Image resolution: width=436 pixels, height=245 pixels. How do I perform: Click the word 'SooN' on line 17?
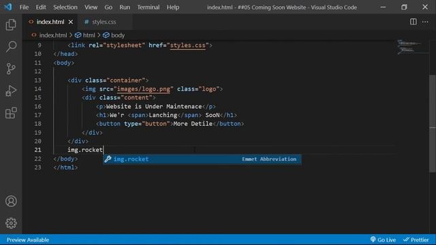click(213, 115)
